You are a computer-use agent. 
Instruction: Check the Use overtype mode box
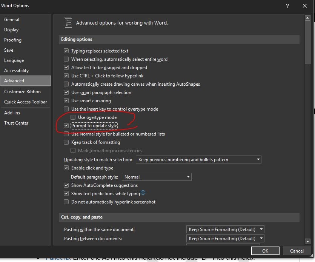coord(73,117)
